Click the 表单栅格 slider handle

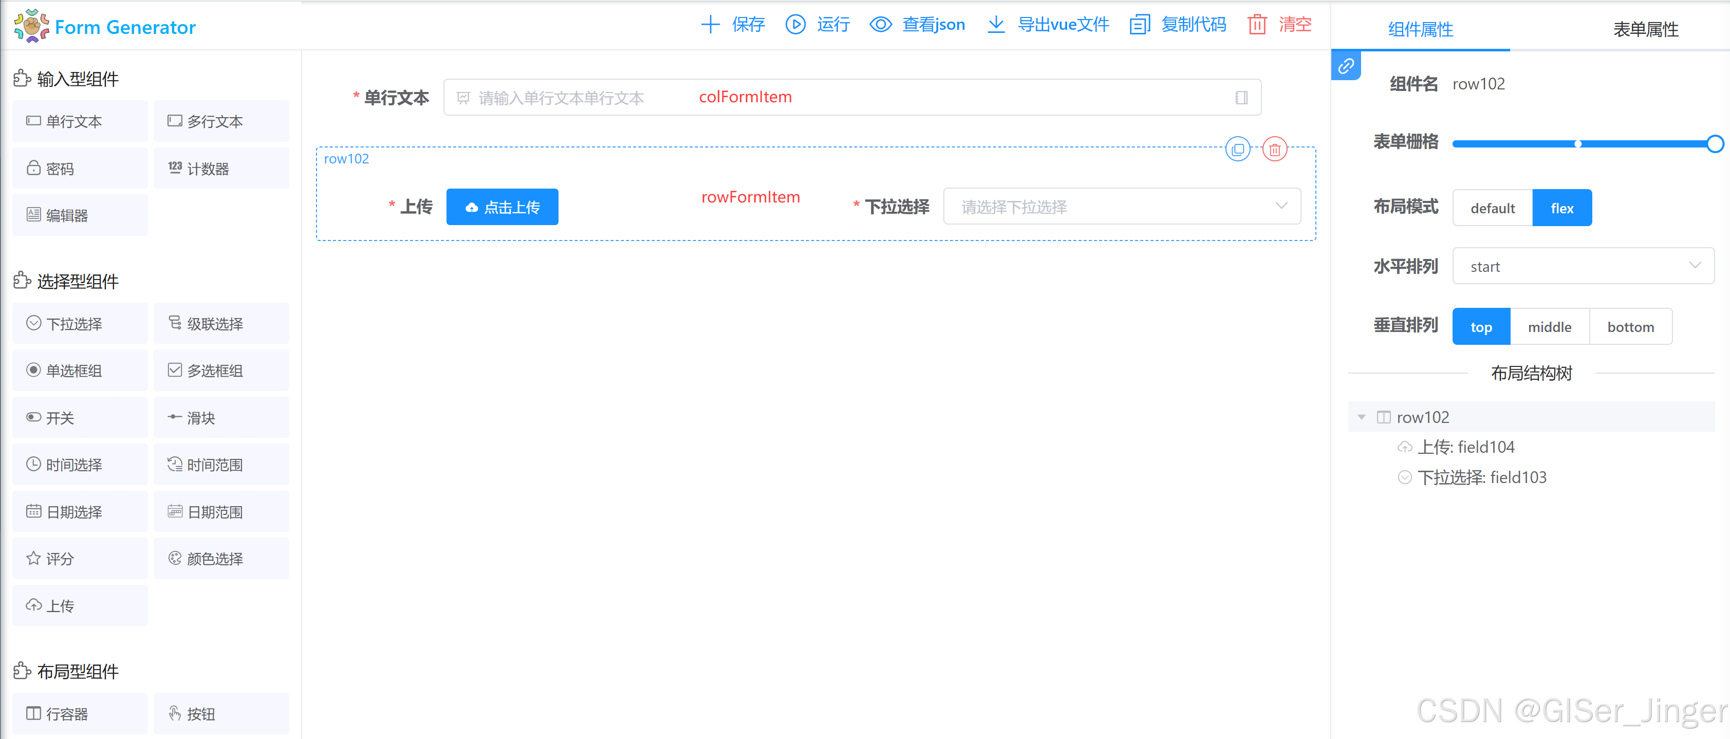1714,144
